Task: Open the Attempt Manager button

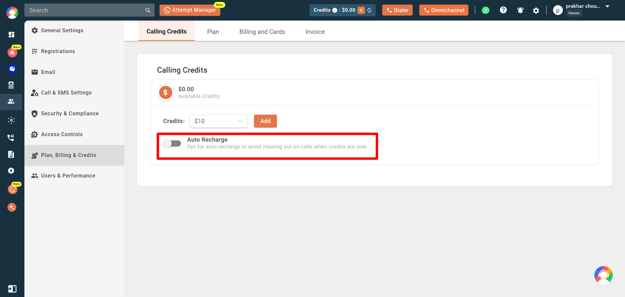Action: (190, 10)
